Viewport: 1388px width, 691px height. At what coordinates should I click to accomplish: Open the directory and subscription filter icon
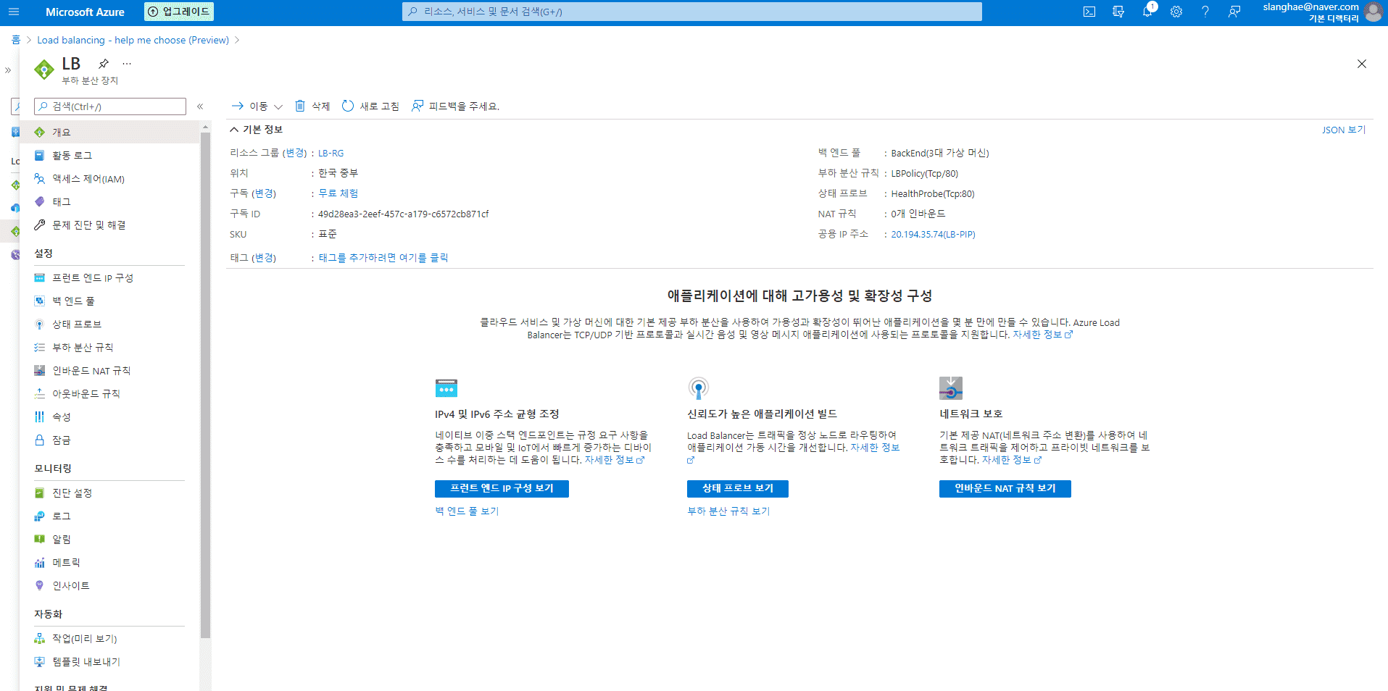coord(1118,12)
